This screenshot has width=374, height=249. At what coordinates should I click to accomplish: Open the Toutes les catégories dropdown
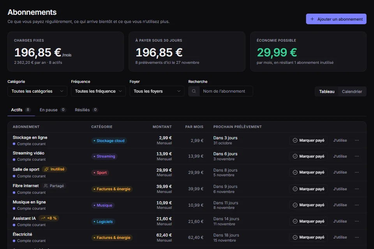tap(37, 91)
